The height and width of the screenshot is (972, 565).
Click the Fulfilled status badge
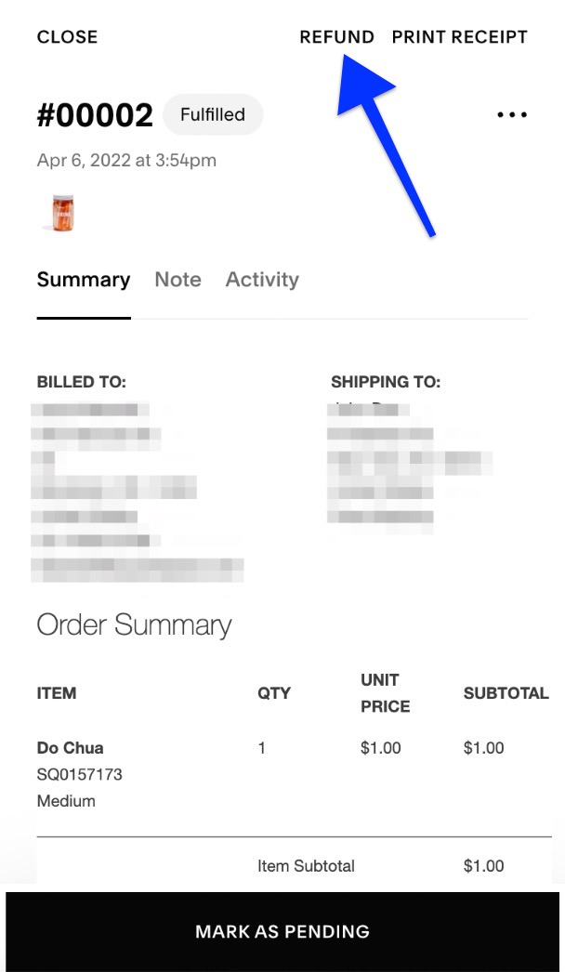click(213, 114)
